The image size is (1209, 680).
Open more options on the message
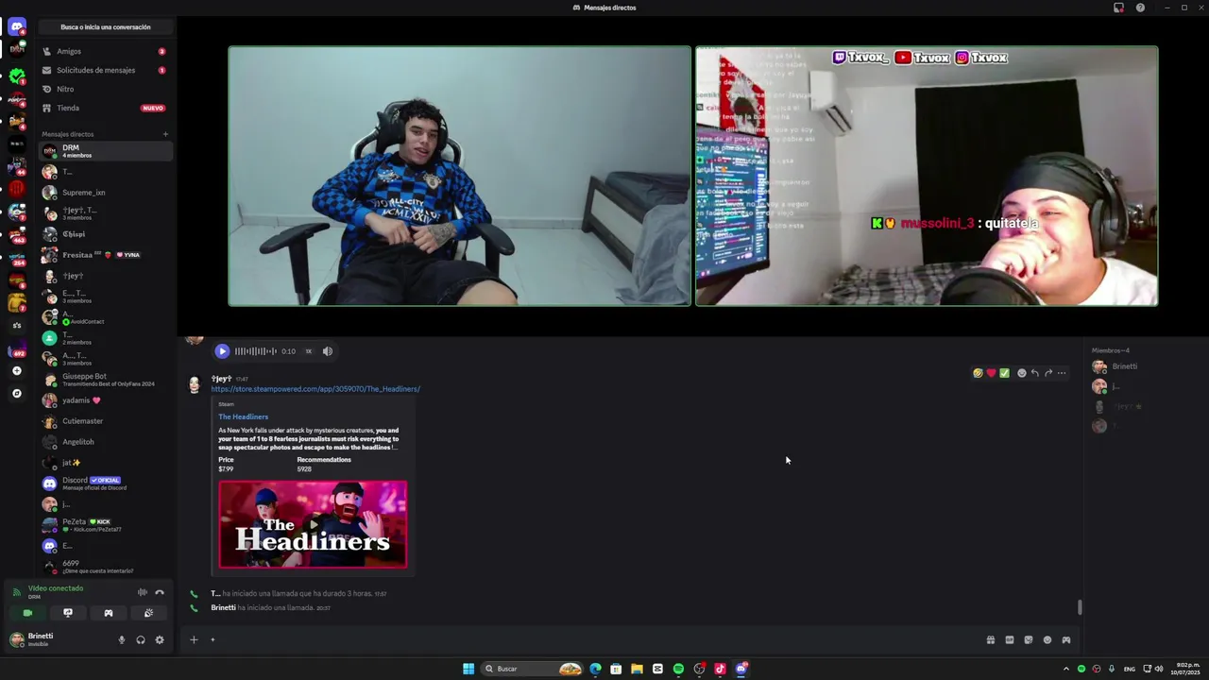[1061, 373]
